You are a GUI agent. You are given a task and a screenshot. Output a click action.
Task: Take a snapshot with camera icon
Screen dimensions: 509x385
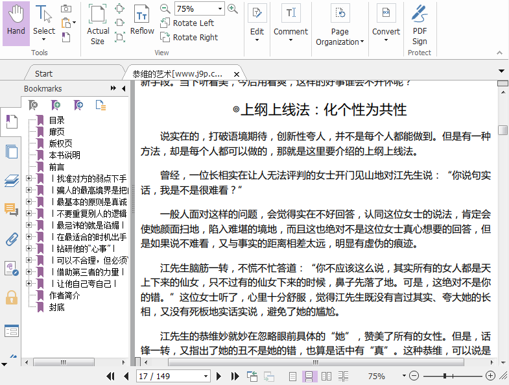pos(66,9)
